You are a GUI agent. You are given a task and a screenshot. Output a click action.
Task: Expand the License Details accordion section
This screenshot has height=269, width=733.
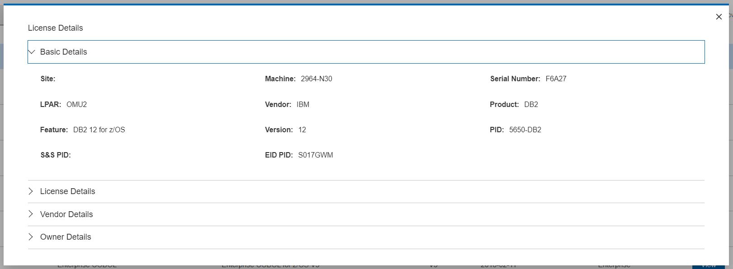[366, 191]
